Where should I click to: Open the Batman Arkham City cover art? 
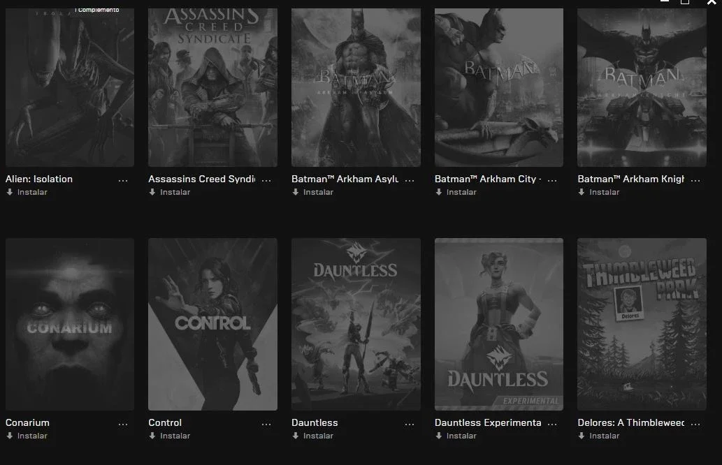[498, 87]
